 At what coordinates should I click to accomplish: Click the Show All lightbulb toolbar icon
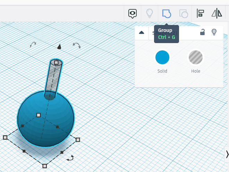150,14
